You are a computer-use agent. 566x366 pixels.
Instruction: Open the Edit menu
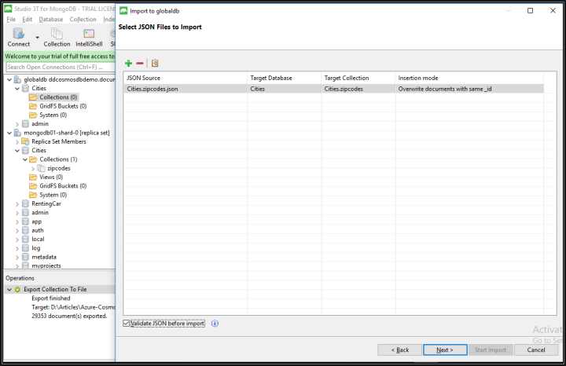coord(27,20)
